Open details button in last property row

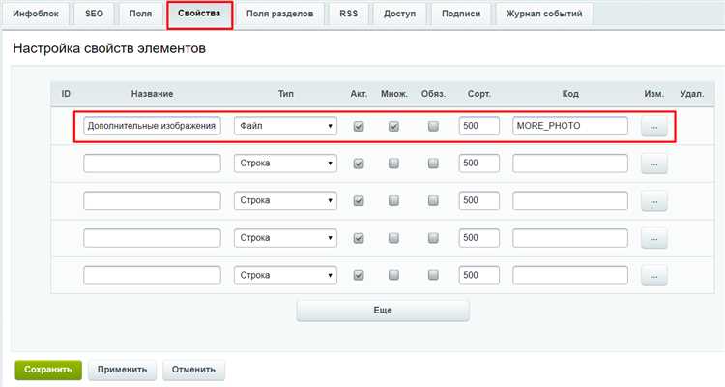653,276
